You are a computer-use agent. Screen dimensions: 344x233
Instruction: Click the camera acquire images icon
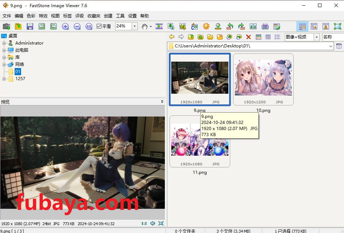coord(6,26)
